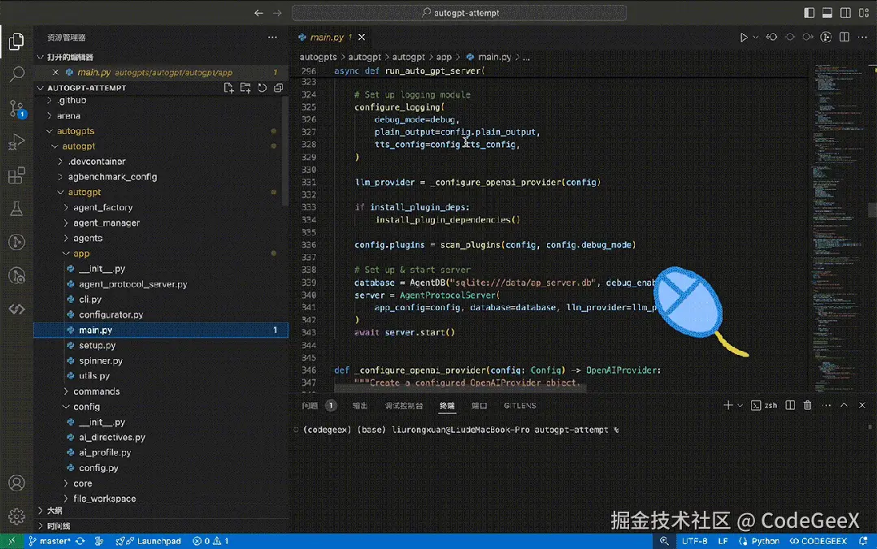This screenshot has width=877, height=549.
Task: Toggle Launchpad in the status bar
Action: tap(149, 541)
